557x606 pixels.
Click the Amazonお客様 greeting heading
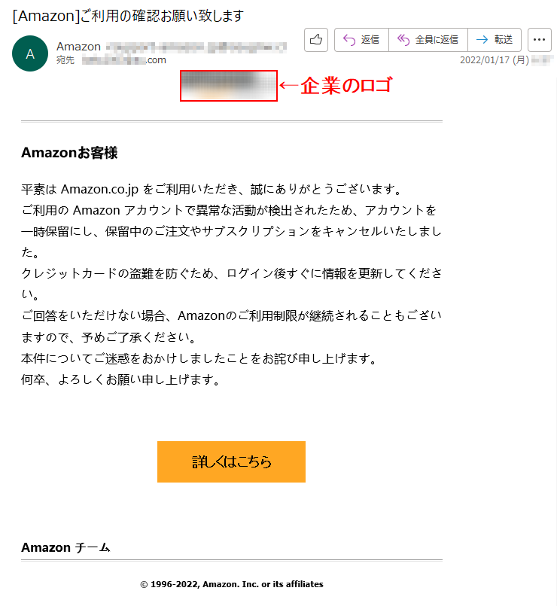point(69,153)
